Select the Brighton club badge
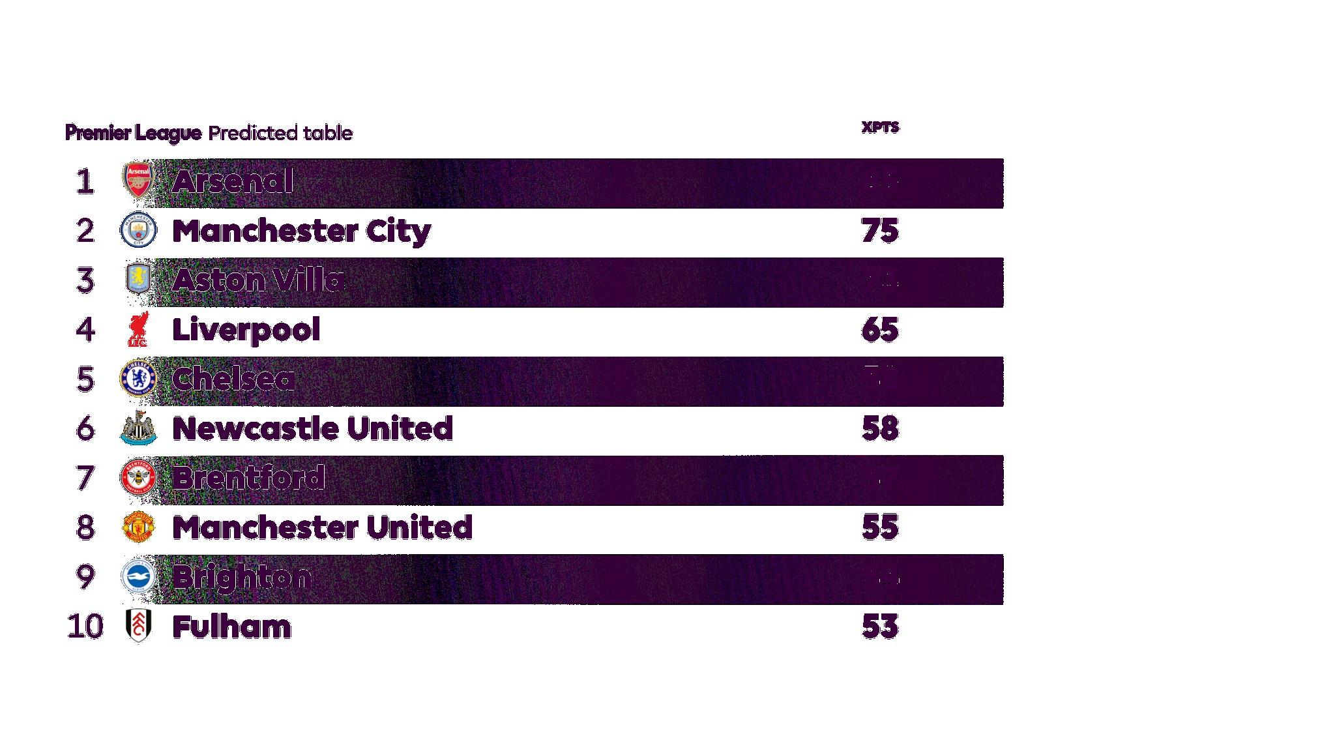The image size is (1335, 751). pyautogui.click(x=138, y=577)
